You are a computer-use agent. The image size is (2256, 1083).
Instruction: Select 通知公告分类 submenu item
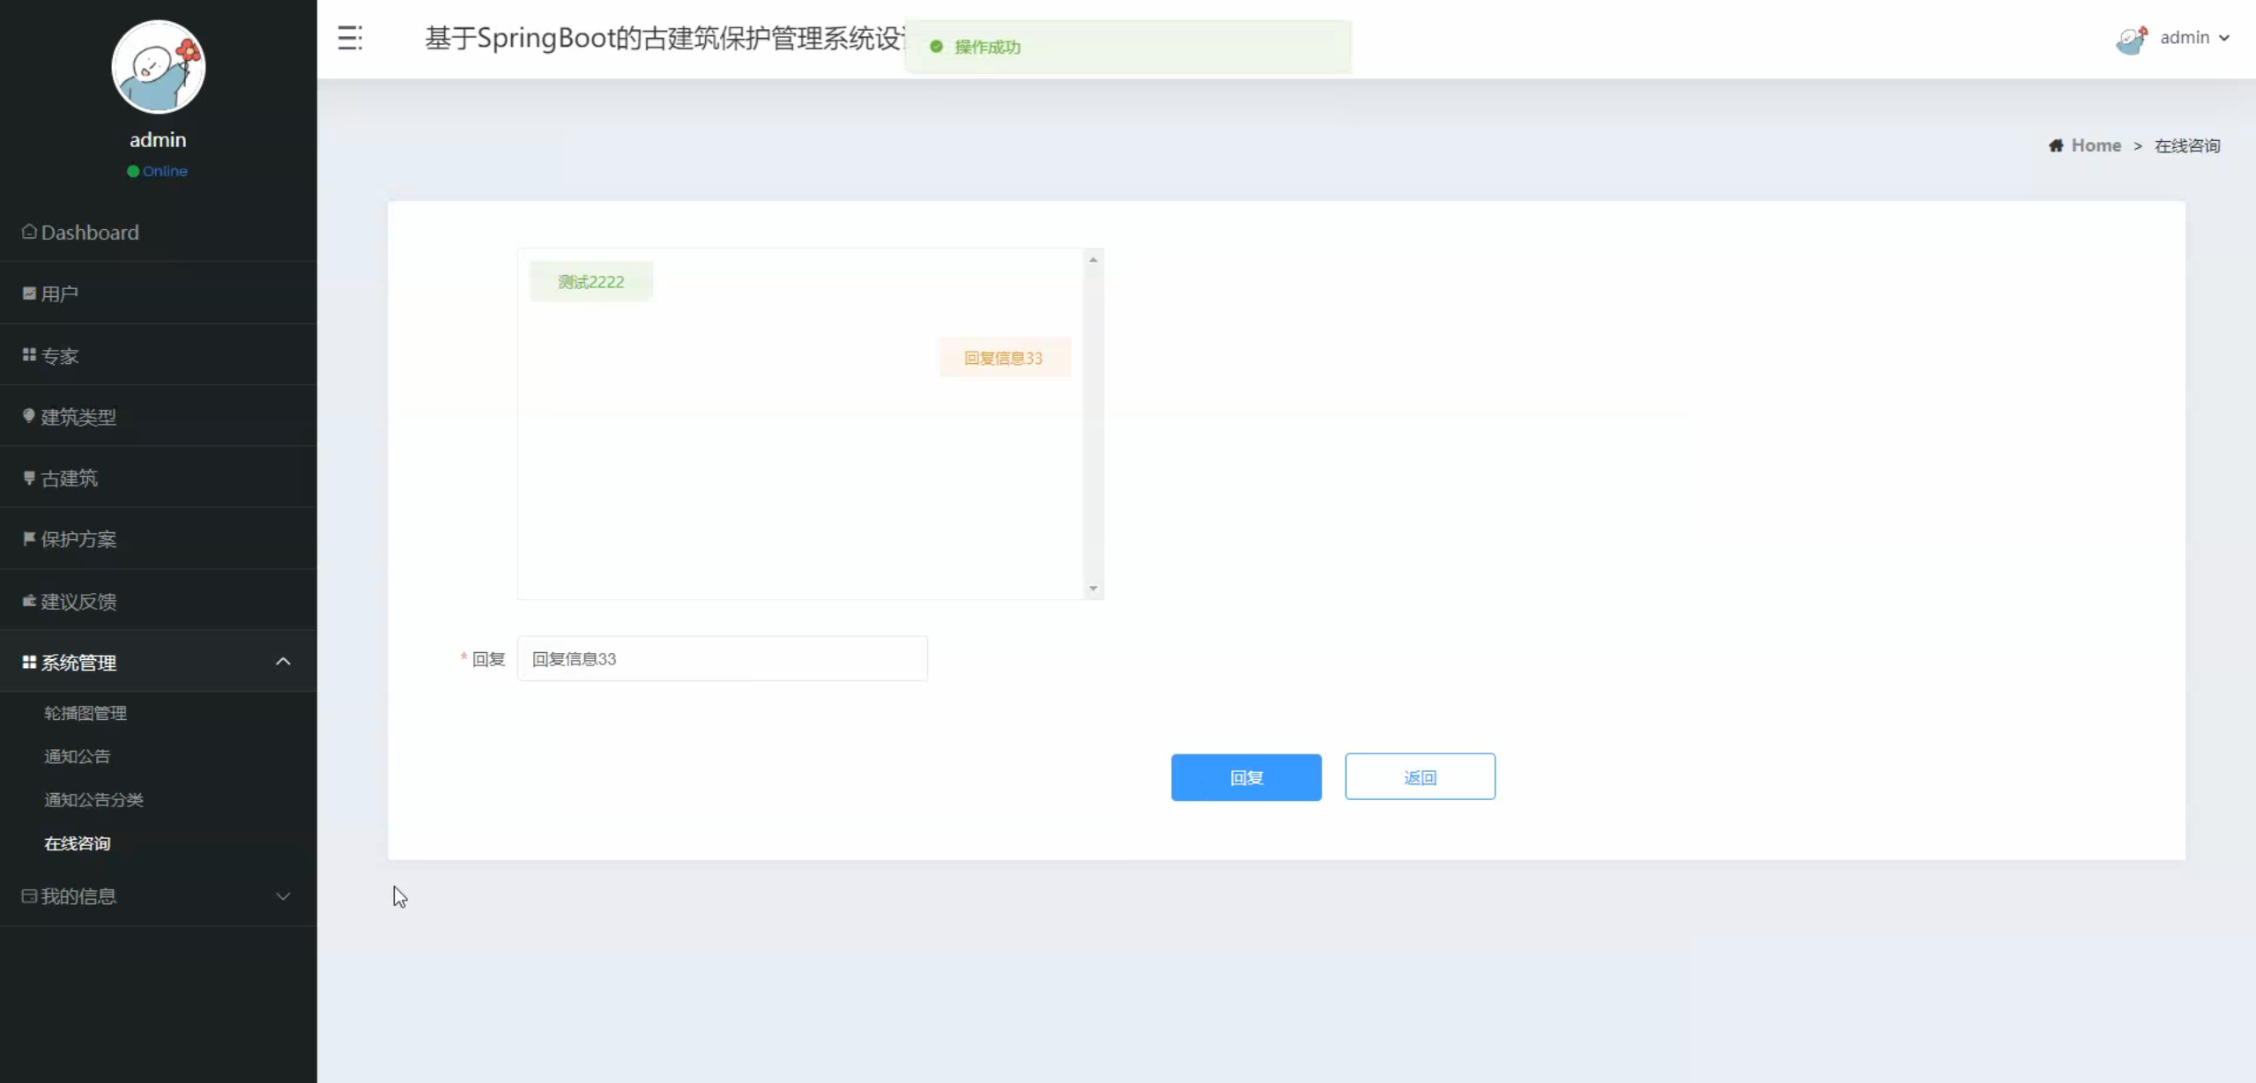point(93,799)
